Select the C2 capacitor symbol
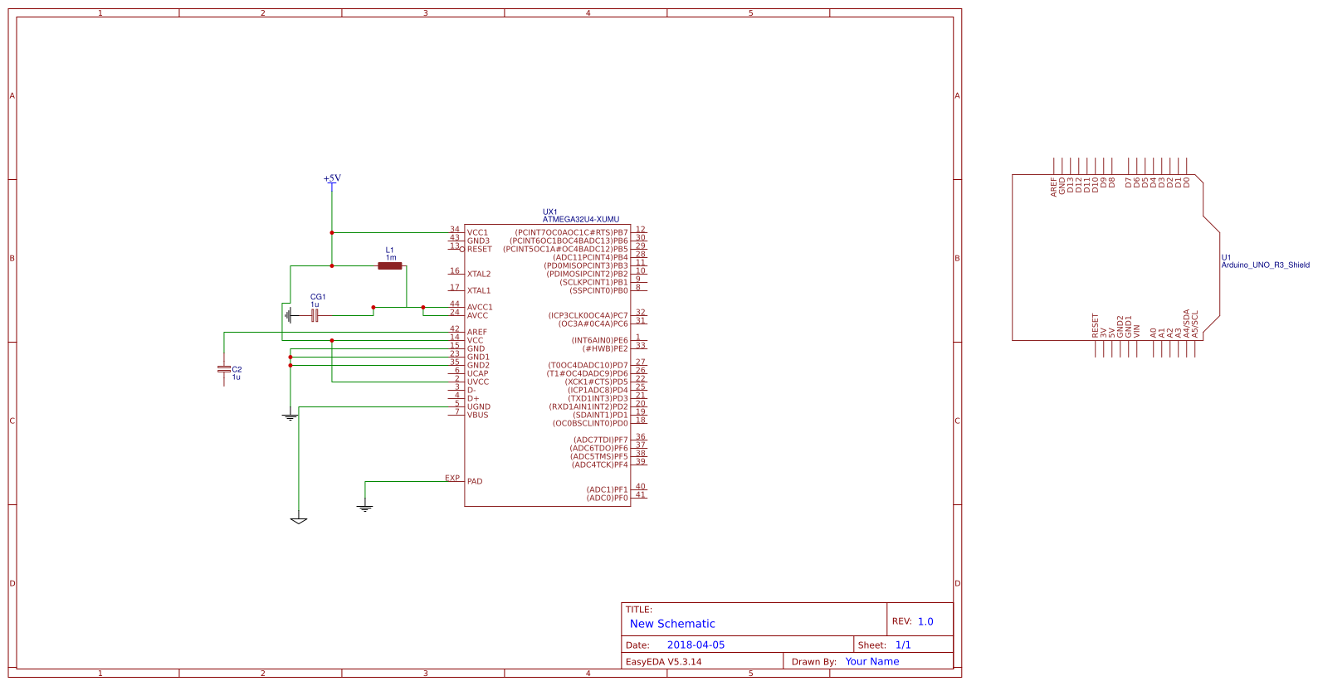The height and width of the screenshot is (686, 1318). pyautogui.click(x=224, y=370)
